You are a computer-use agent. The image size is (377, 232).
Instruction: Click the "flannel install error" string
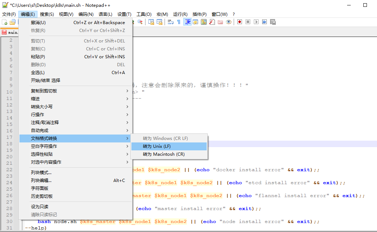coord(292,196)
